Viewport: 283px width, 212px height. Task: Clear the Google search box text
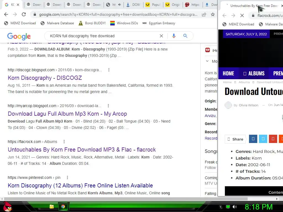(x=161, y=36)
